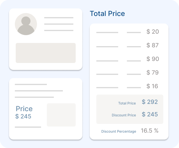This screenshot has width=179, height=148.
Task: Click the 16.5 % discount value
Action: 150,131
